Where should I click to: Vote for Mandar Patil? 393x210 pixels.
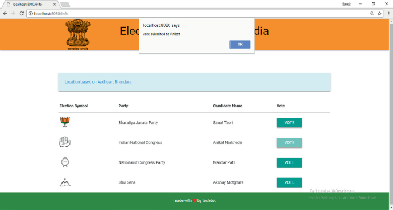tap(289, 162)
